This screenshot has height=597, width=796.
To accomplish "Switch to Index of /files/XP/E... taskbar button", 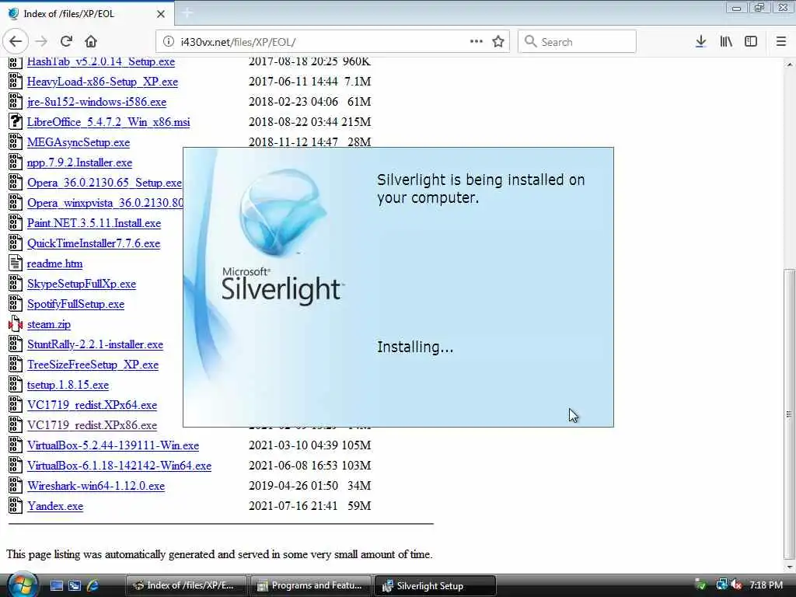I will 186,585.
